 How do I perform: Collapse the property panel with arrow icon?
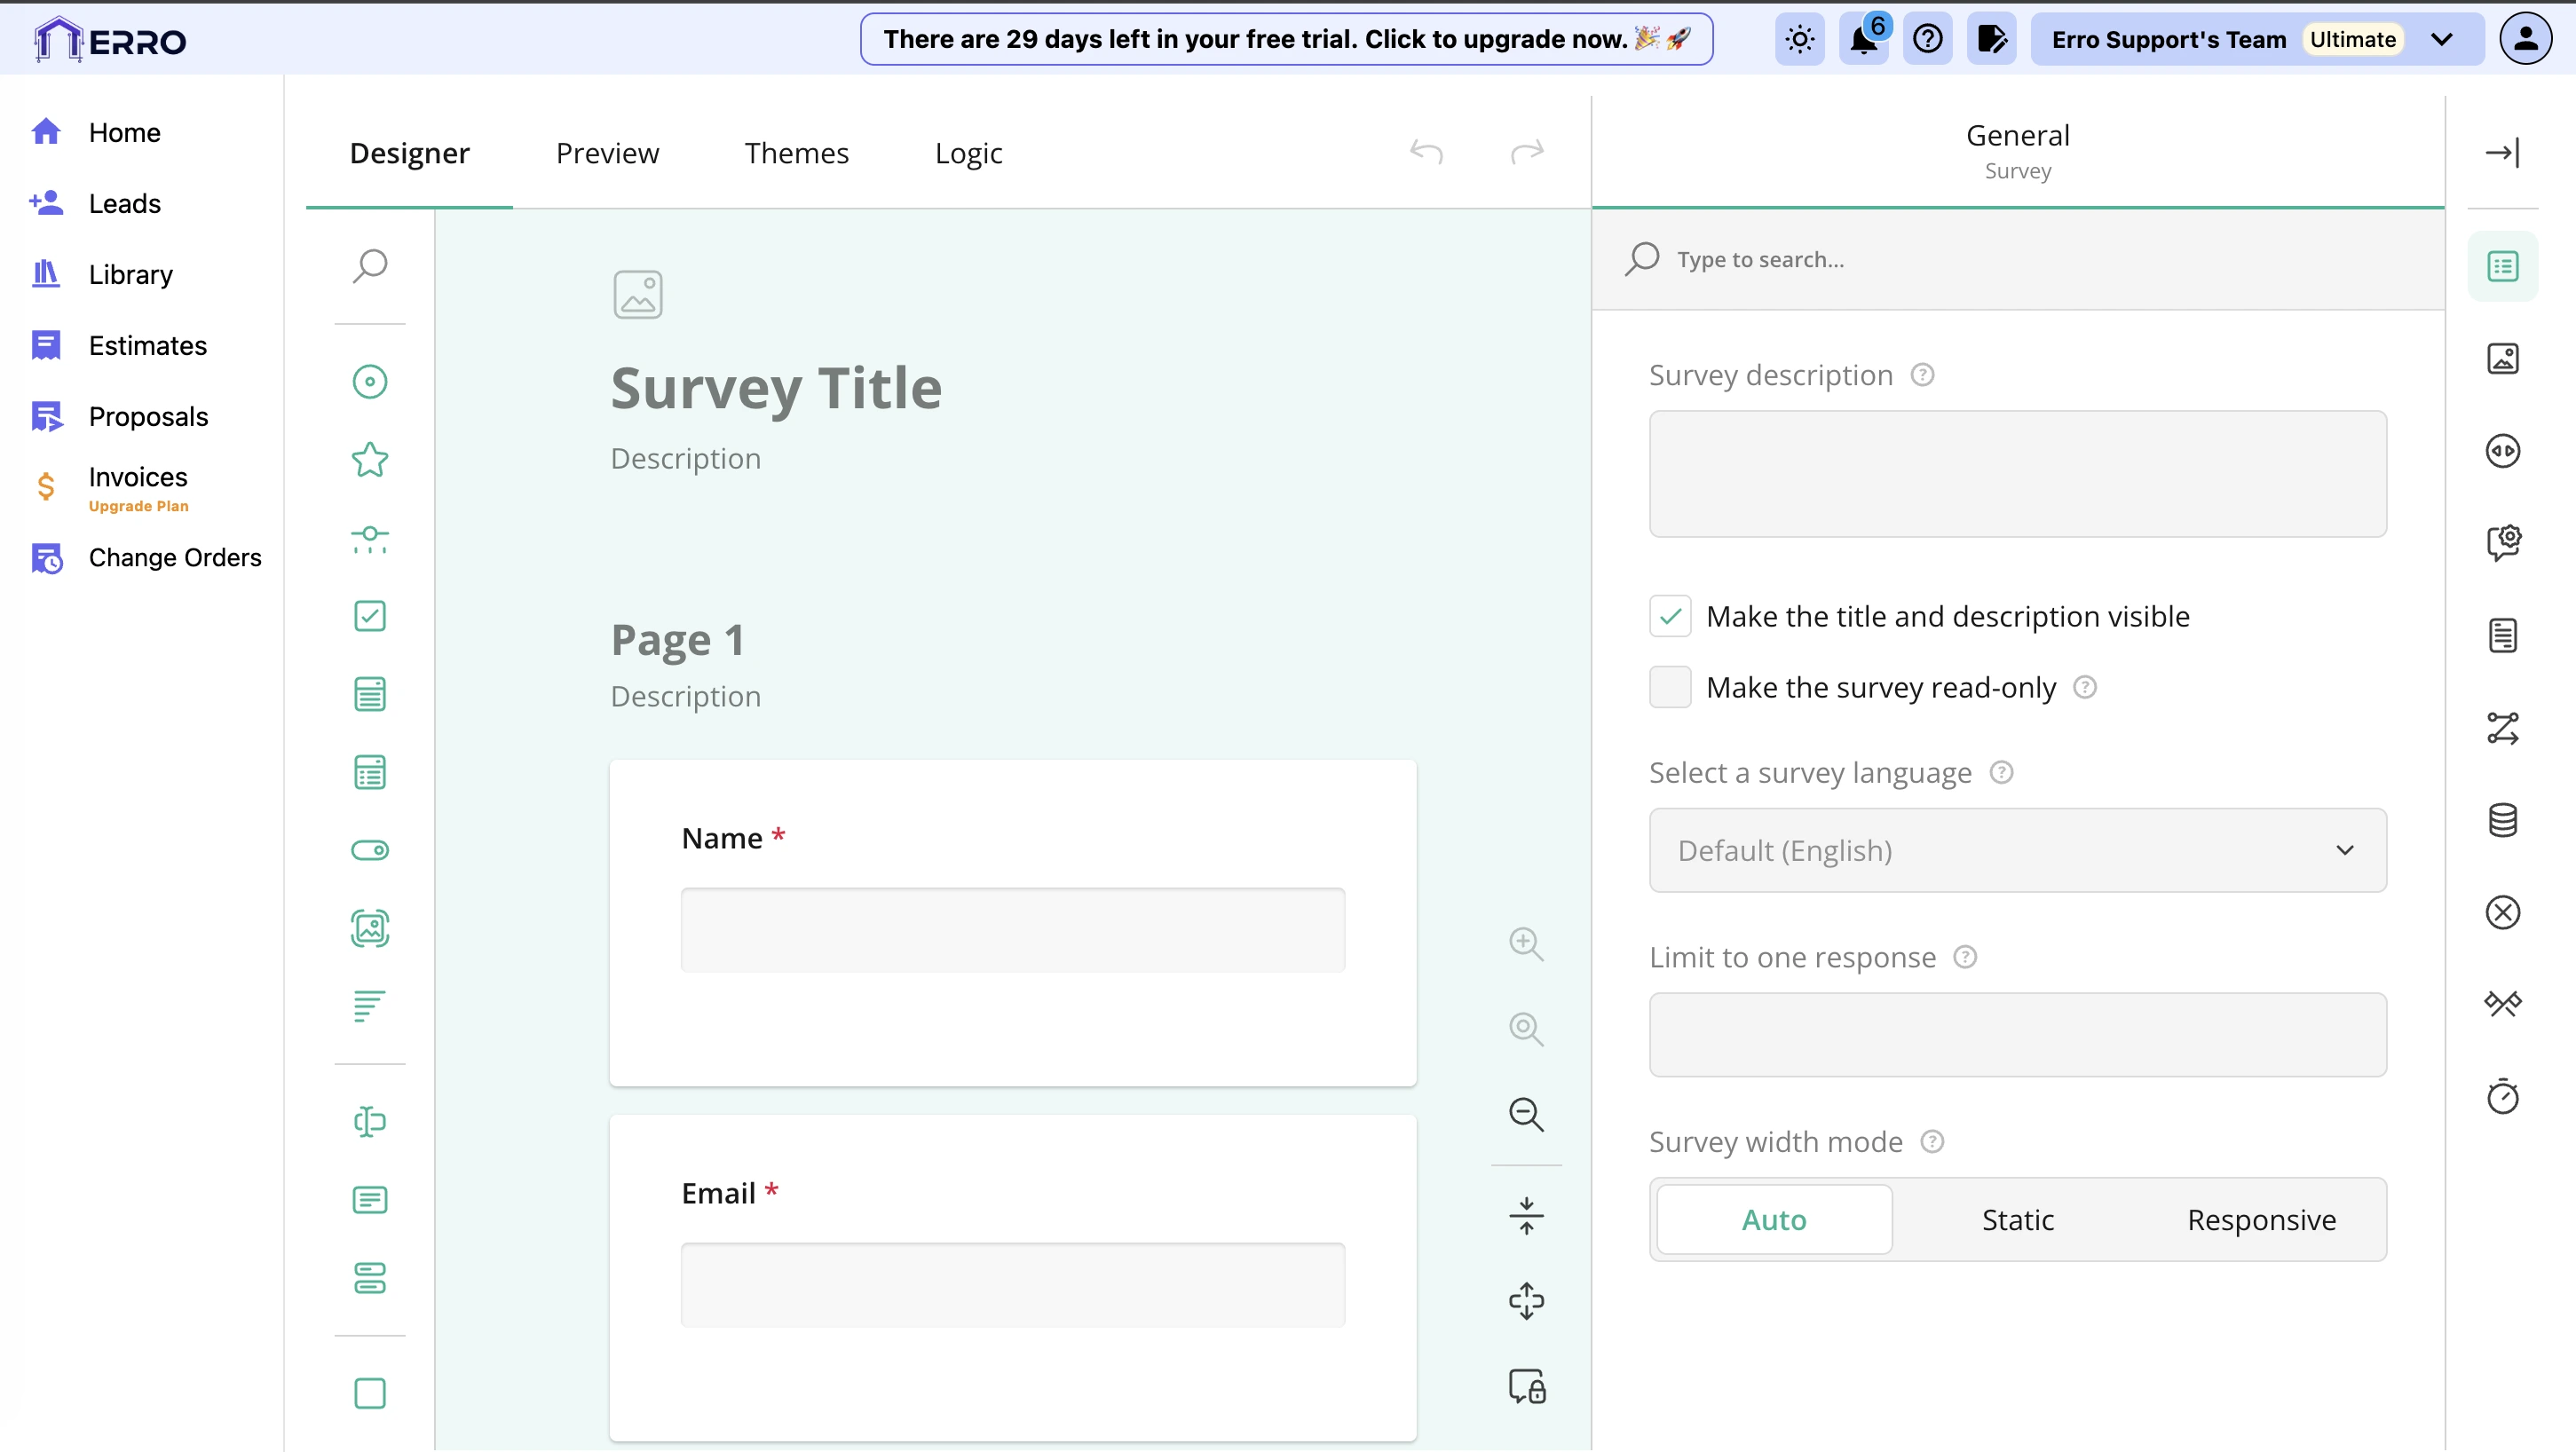2502,153
